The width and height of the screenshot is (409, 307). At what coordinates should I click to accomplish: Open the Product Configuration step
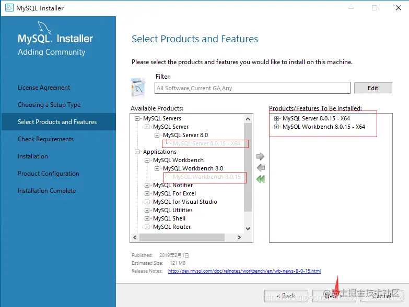(49, 174)
